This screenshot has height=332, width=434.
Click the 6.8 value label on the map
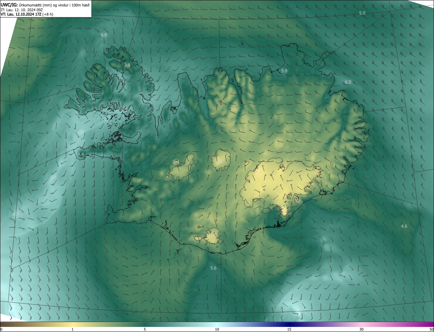pos(104,35)
